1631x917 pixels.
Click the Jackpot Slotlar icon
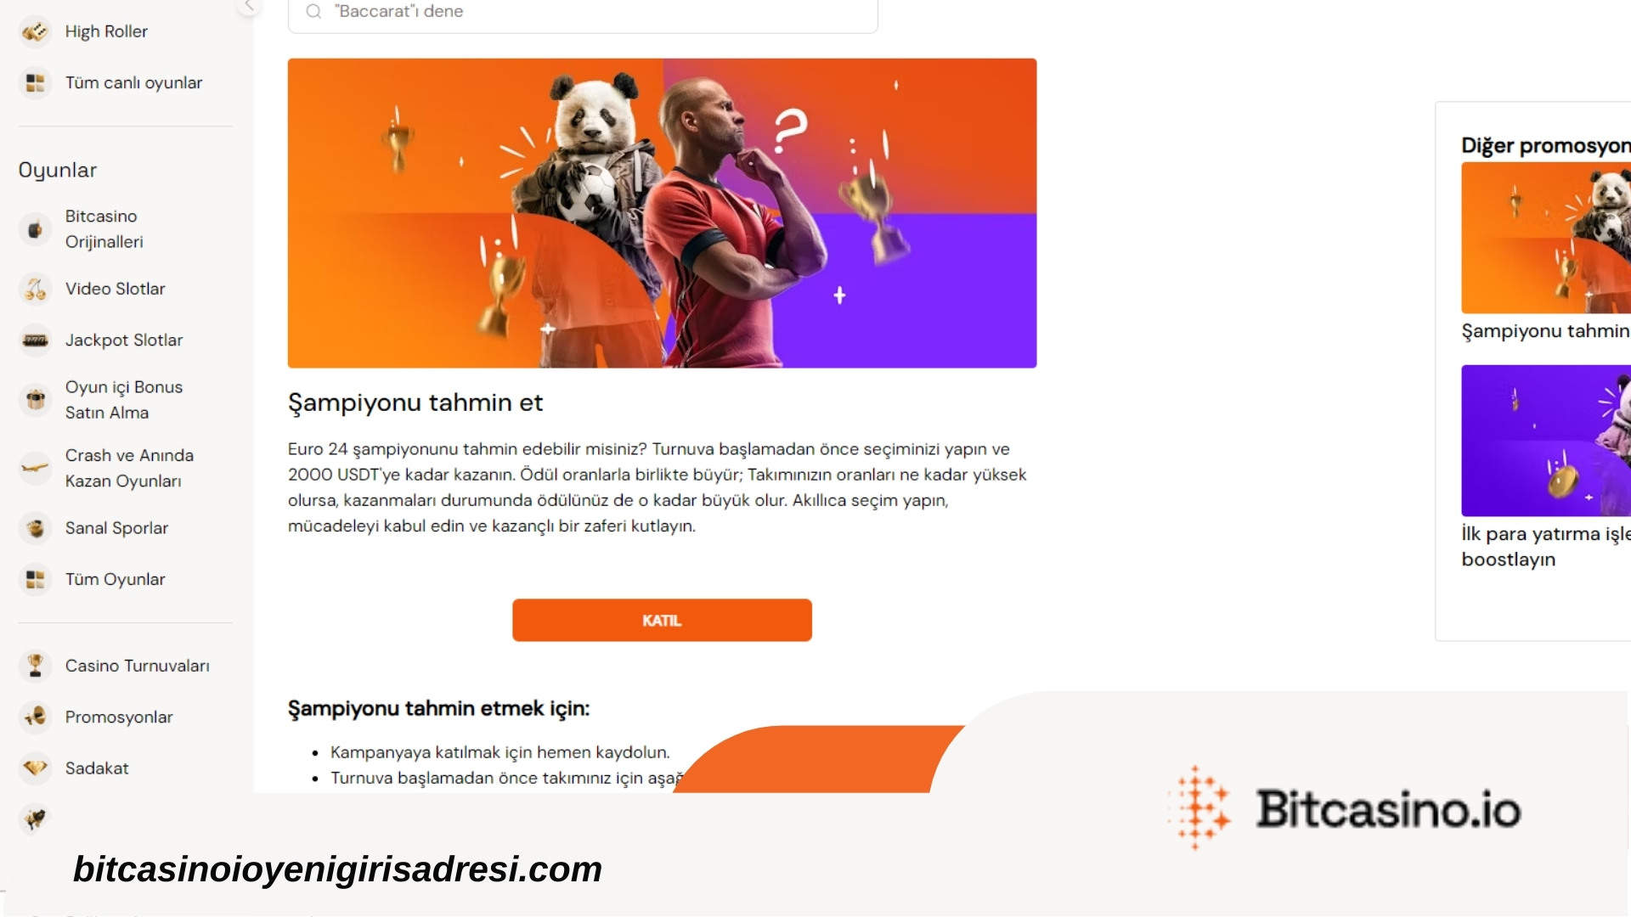(x=35, y=338)
